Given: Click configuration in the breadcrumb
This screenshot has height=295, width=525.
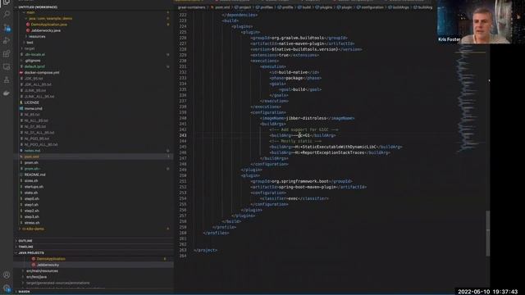Looking at the screenshot, I should point(372,7).
